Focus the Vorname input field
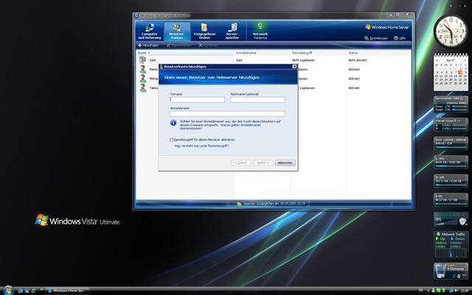Viewport: 472px width, 295px height. (x=197, y=100)
